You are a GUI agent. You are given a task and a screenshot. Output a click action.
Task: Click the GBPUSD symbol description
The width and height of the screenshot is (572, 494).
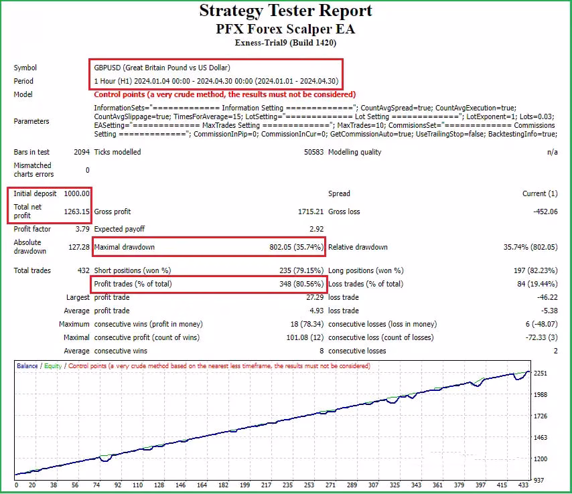162,68
